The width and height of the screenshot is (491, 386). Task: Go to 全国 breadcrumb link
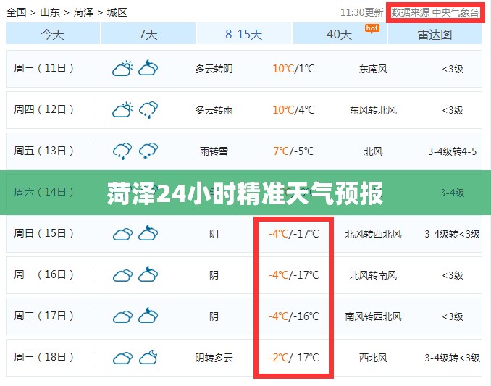click(x=16, y=12)
